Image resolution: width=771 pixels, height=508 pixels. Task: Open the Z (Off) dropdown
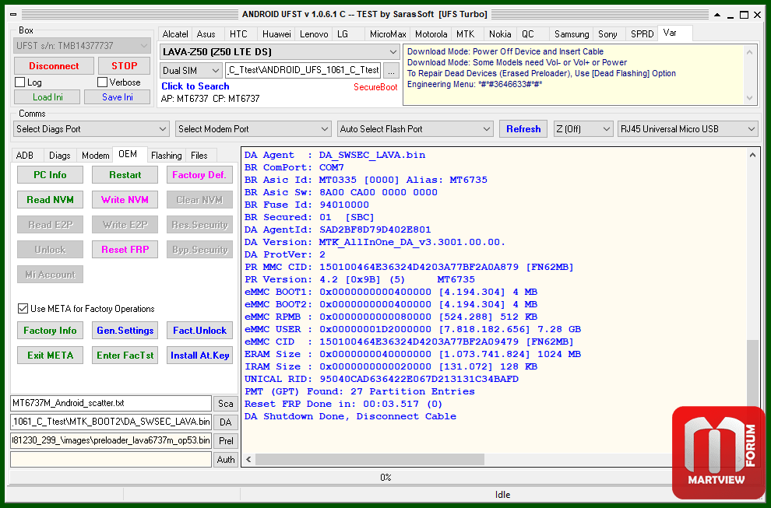583,129
